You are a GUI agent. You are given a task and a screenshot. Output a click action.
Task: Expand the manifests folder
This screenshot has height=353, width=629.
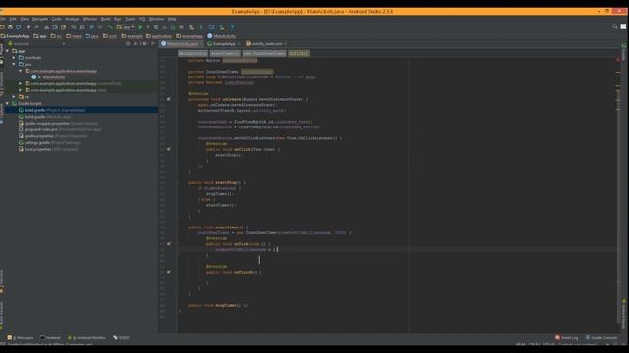tap(14, 57)
